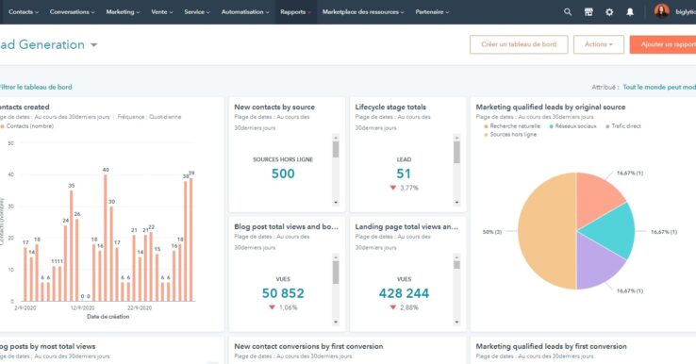Image resolution: width=696 pixels, height=364 pixels.
Task: Click Ajouter un rapport button
Action: [664, 44]
